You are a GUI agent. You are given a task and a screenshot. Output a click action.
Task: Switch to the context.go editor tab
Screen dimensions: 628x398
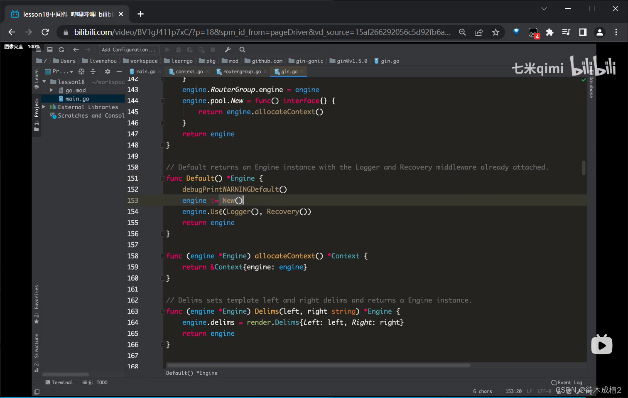189,71
